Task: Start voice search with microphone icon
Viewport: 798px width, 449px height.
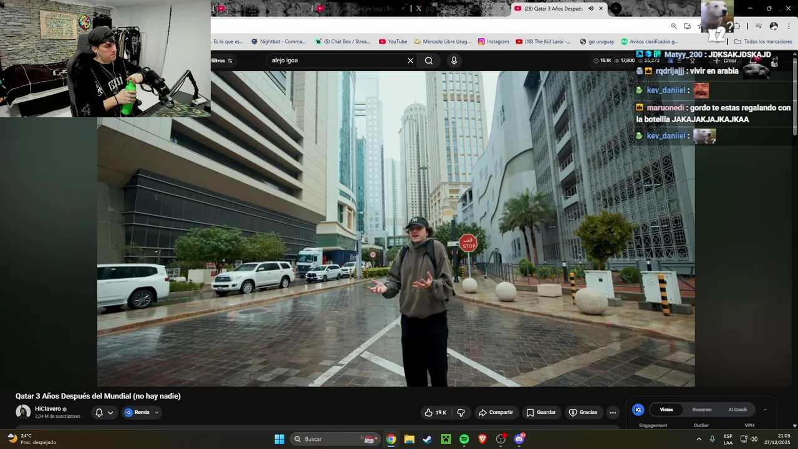Action: pyautogui.click(x=454, y=60)
